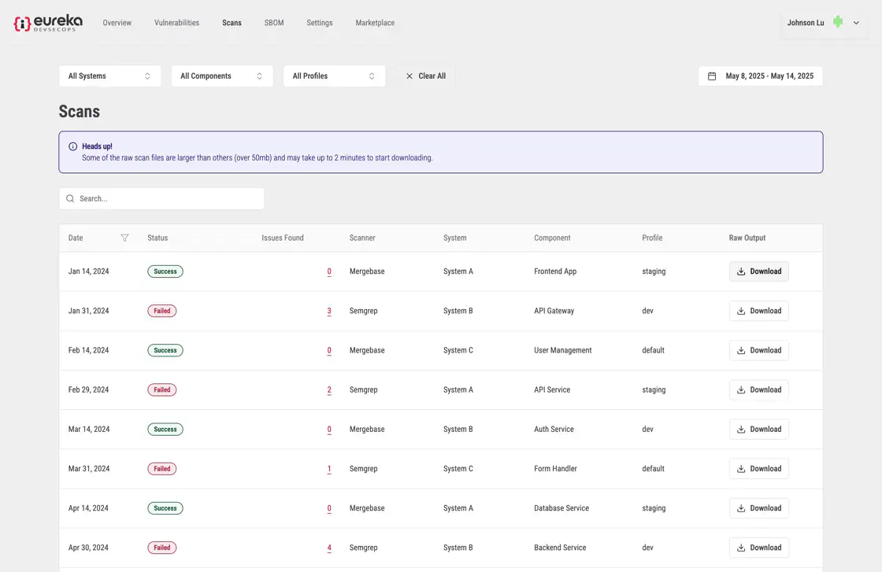Switch to the Vulnerabilities tab
882x572 pixels.
176,23
